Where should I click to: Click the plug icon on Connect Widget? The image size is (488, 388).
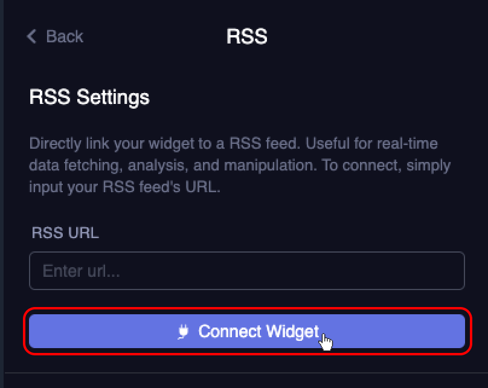click(184, 331)
